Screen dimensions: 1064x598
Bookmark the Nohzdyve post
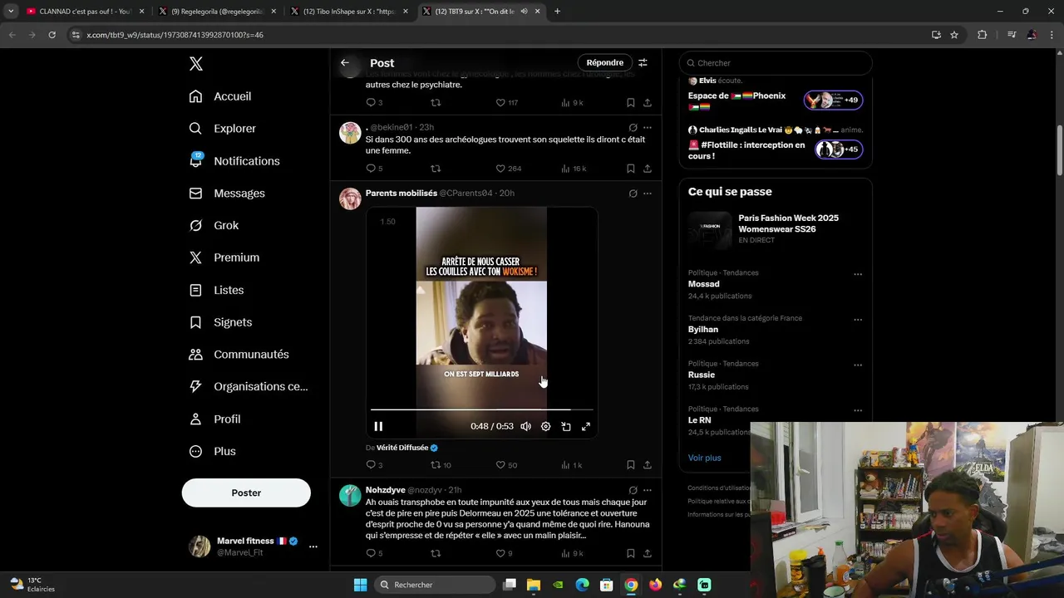click(x=630, y=553)
